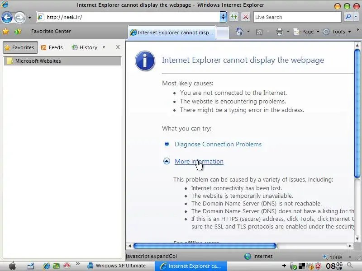Open the History sort dropdown arrow
362x271 pixels.
[x=104, y=47]
